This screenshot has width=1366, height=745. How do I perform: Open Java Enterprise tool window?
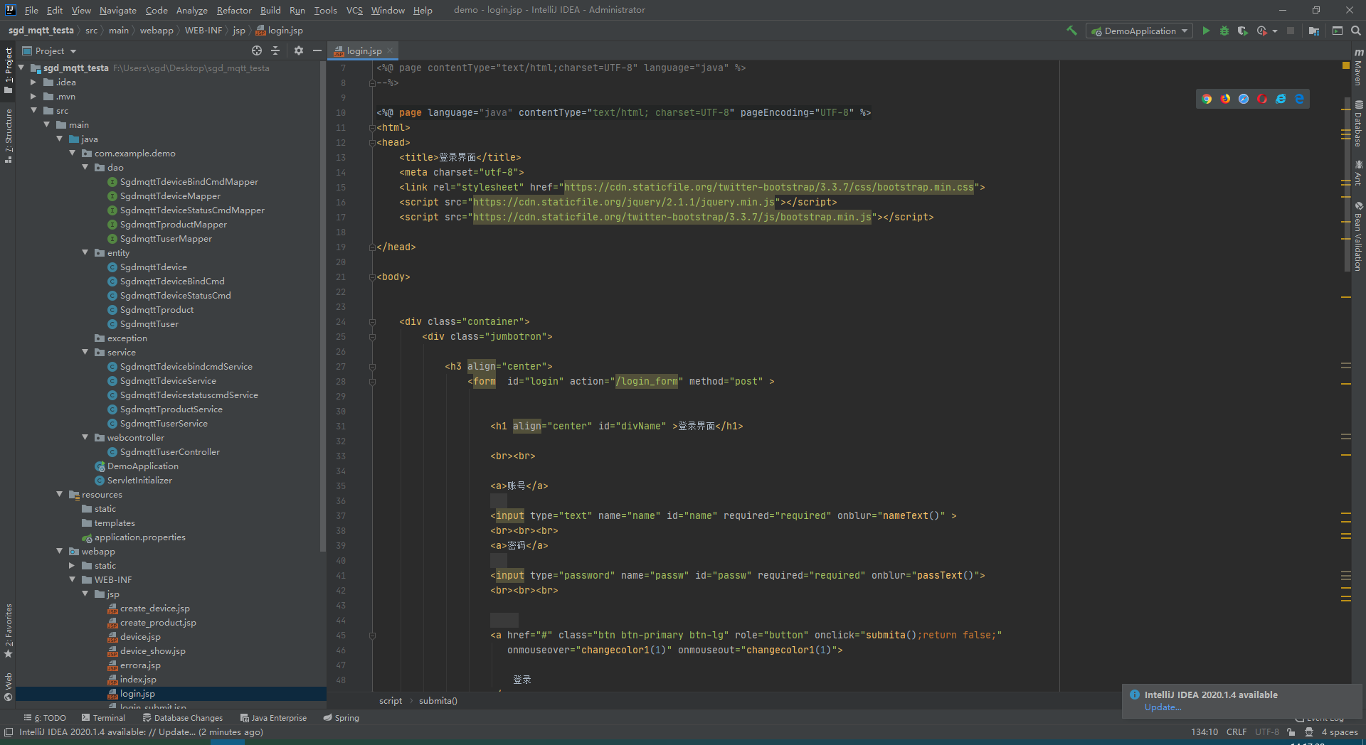click(273, 718)
